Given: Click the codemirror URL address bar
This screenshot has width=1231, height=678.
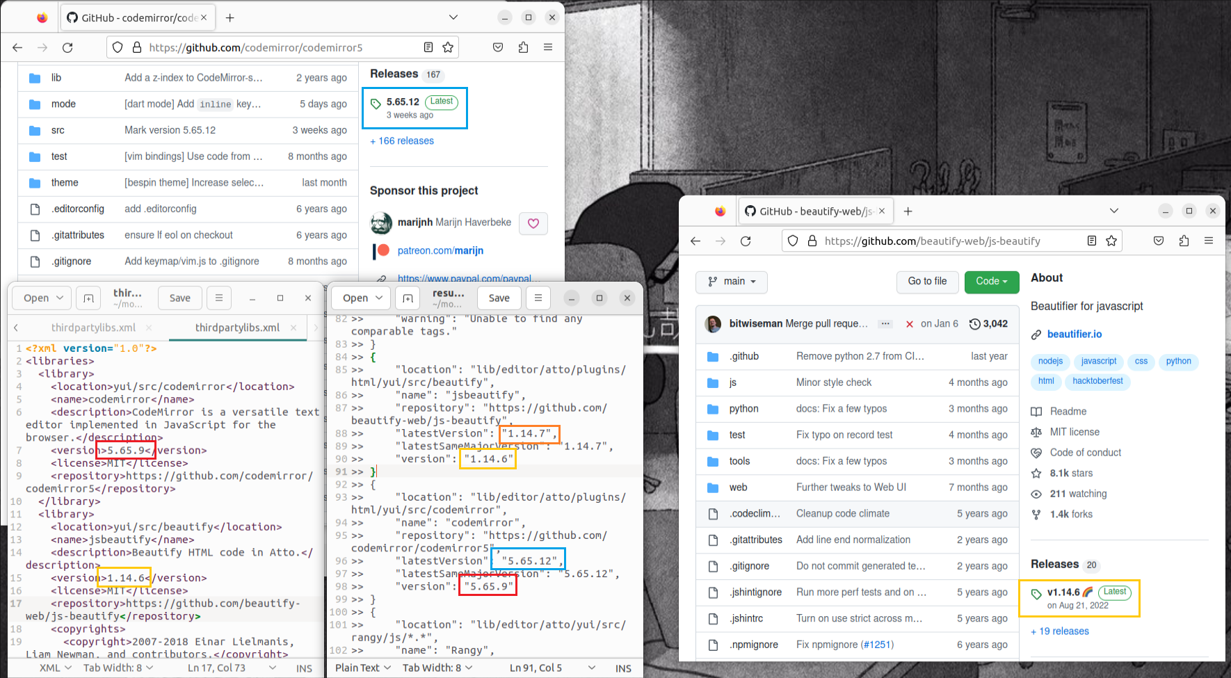Looking at the screenshot, I should coord(282,47).
